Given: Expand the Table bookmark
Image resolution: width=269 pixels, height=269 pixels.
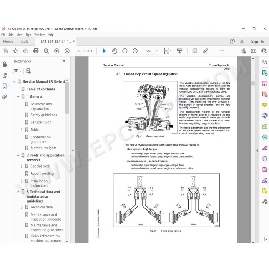Looking at the screenshot, I should coord(22,130).
